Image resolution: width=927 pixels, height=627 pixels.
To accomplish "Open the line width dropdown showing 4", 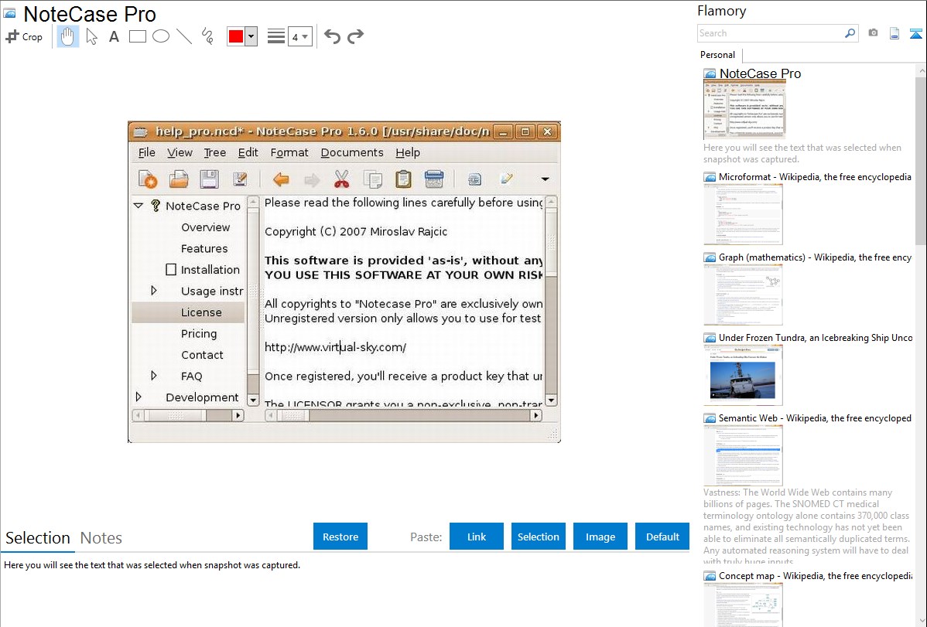I will [299, 36].
